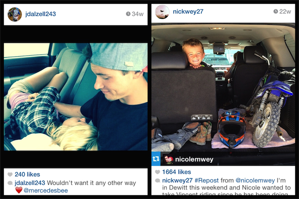Click the heart icon beside 1664 likes
This screenshot has height=199, width=299.
click(x=157, y=172)
